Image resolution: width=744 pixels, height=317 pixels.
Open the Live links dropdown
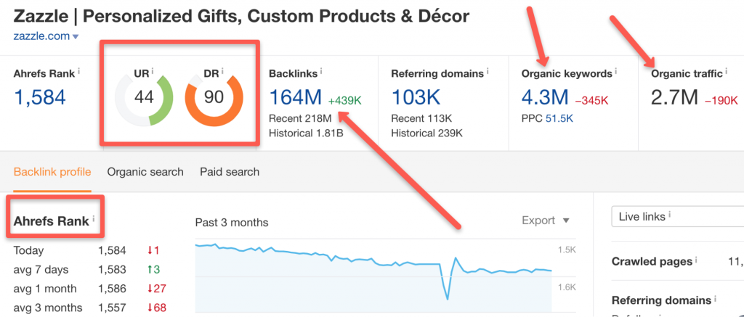click(x=678, y=217)
